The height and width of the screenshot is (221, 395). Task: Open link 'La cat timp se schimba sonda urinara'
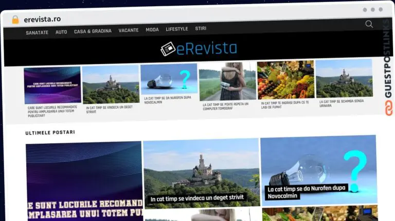click(x=342, y=103)
